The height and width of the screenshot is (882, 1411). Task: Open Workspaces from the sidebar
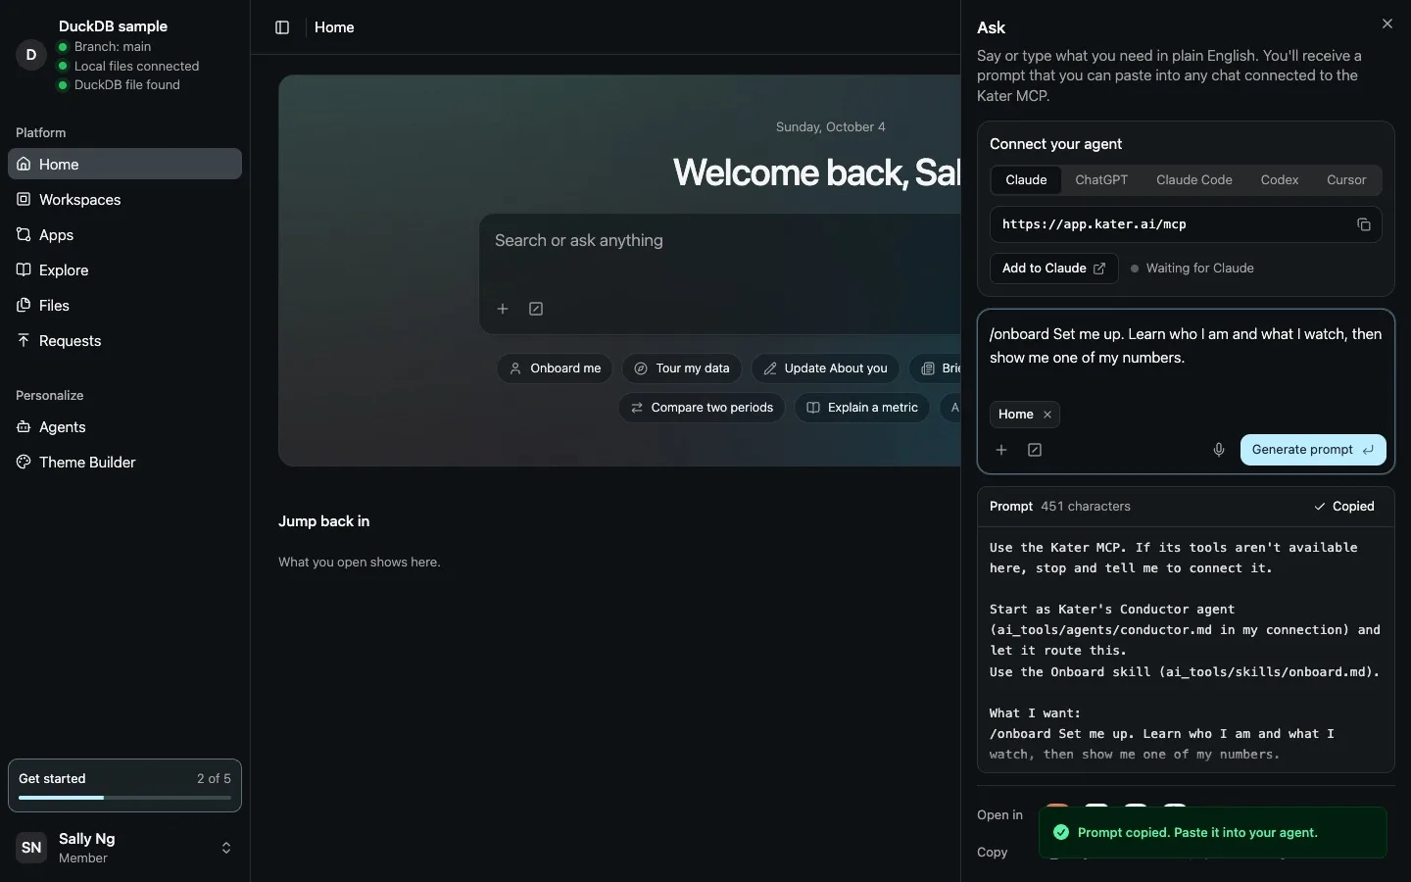coord(124,199)
